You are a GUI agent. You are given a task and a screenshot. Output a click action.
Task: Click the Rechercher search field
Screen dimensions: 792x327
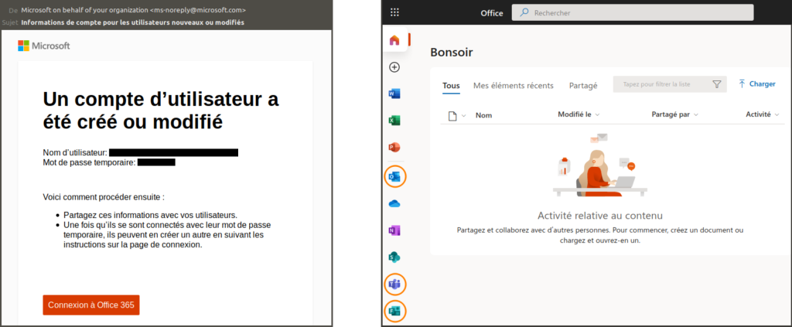[633, 12]
